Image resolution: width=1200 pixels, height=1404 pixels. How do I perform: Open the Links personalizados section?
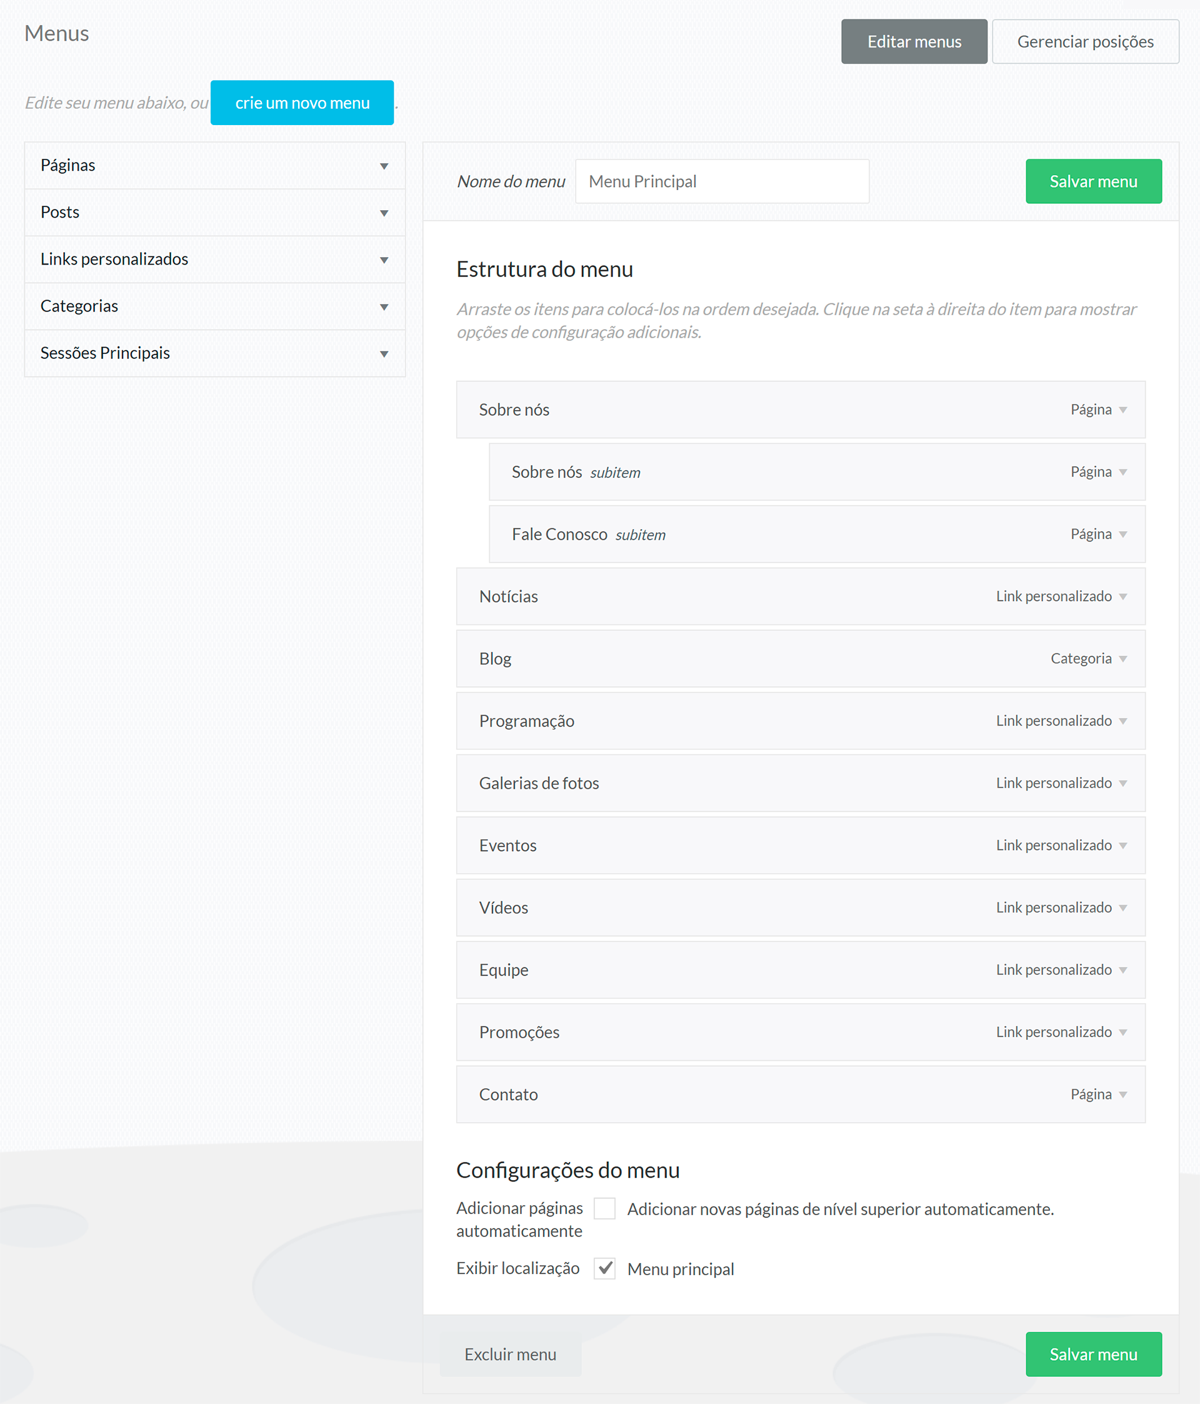pyautogui.click(x=384, y=260)
